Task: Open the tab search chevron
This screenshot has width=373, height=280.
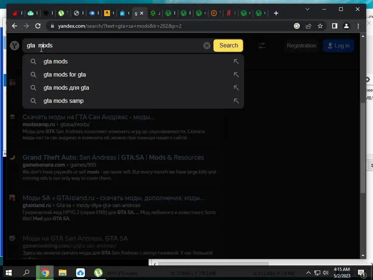Action: (307, 9)
